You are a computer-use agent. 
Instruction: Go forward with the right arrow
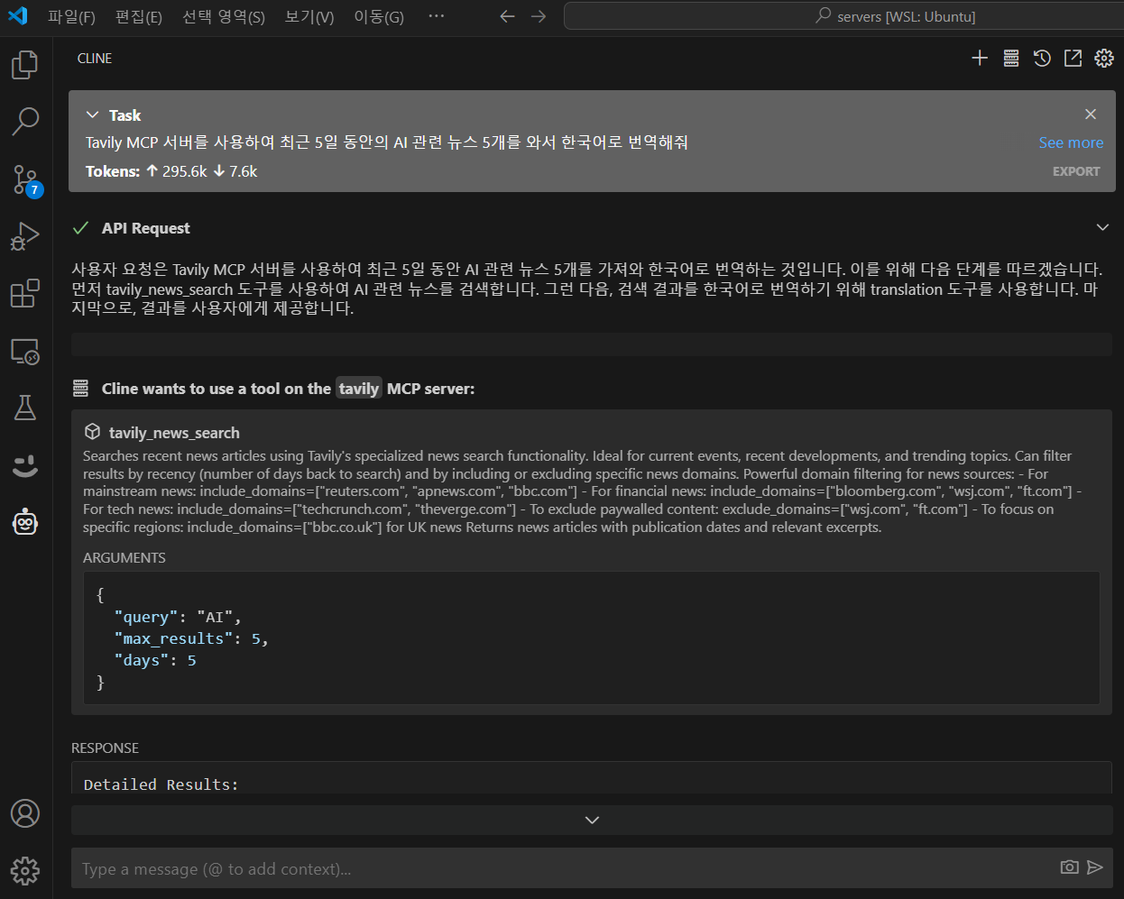point(539,16)
